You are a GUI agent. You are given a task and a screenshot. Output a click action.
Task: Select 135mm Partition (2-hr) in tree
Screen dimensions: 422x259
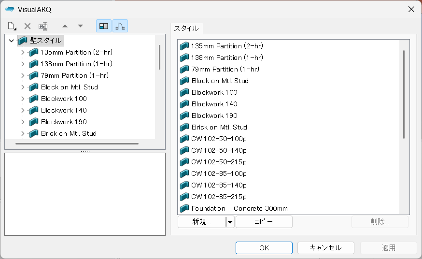76,52
